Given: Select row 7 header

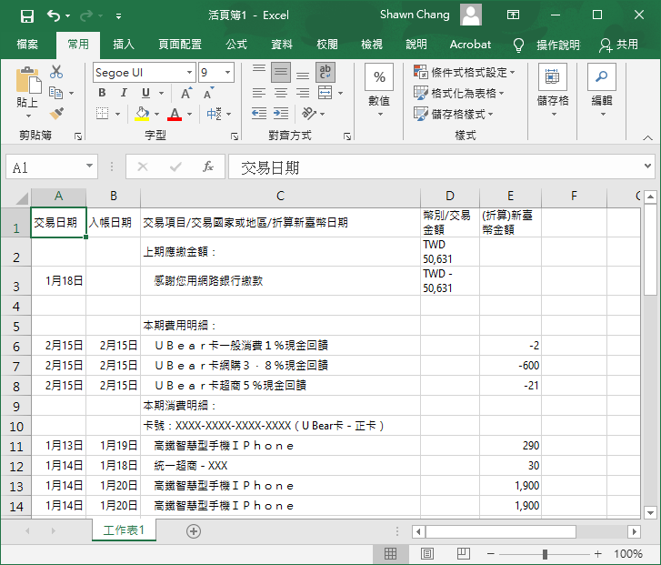Looking at the screenshot, I should click(16, 366).
